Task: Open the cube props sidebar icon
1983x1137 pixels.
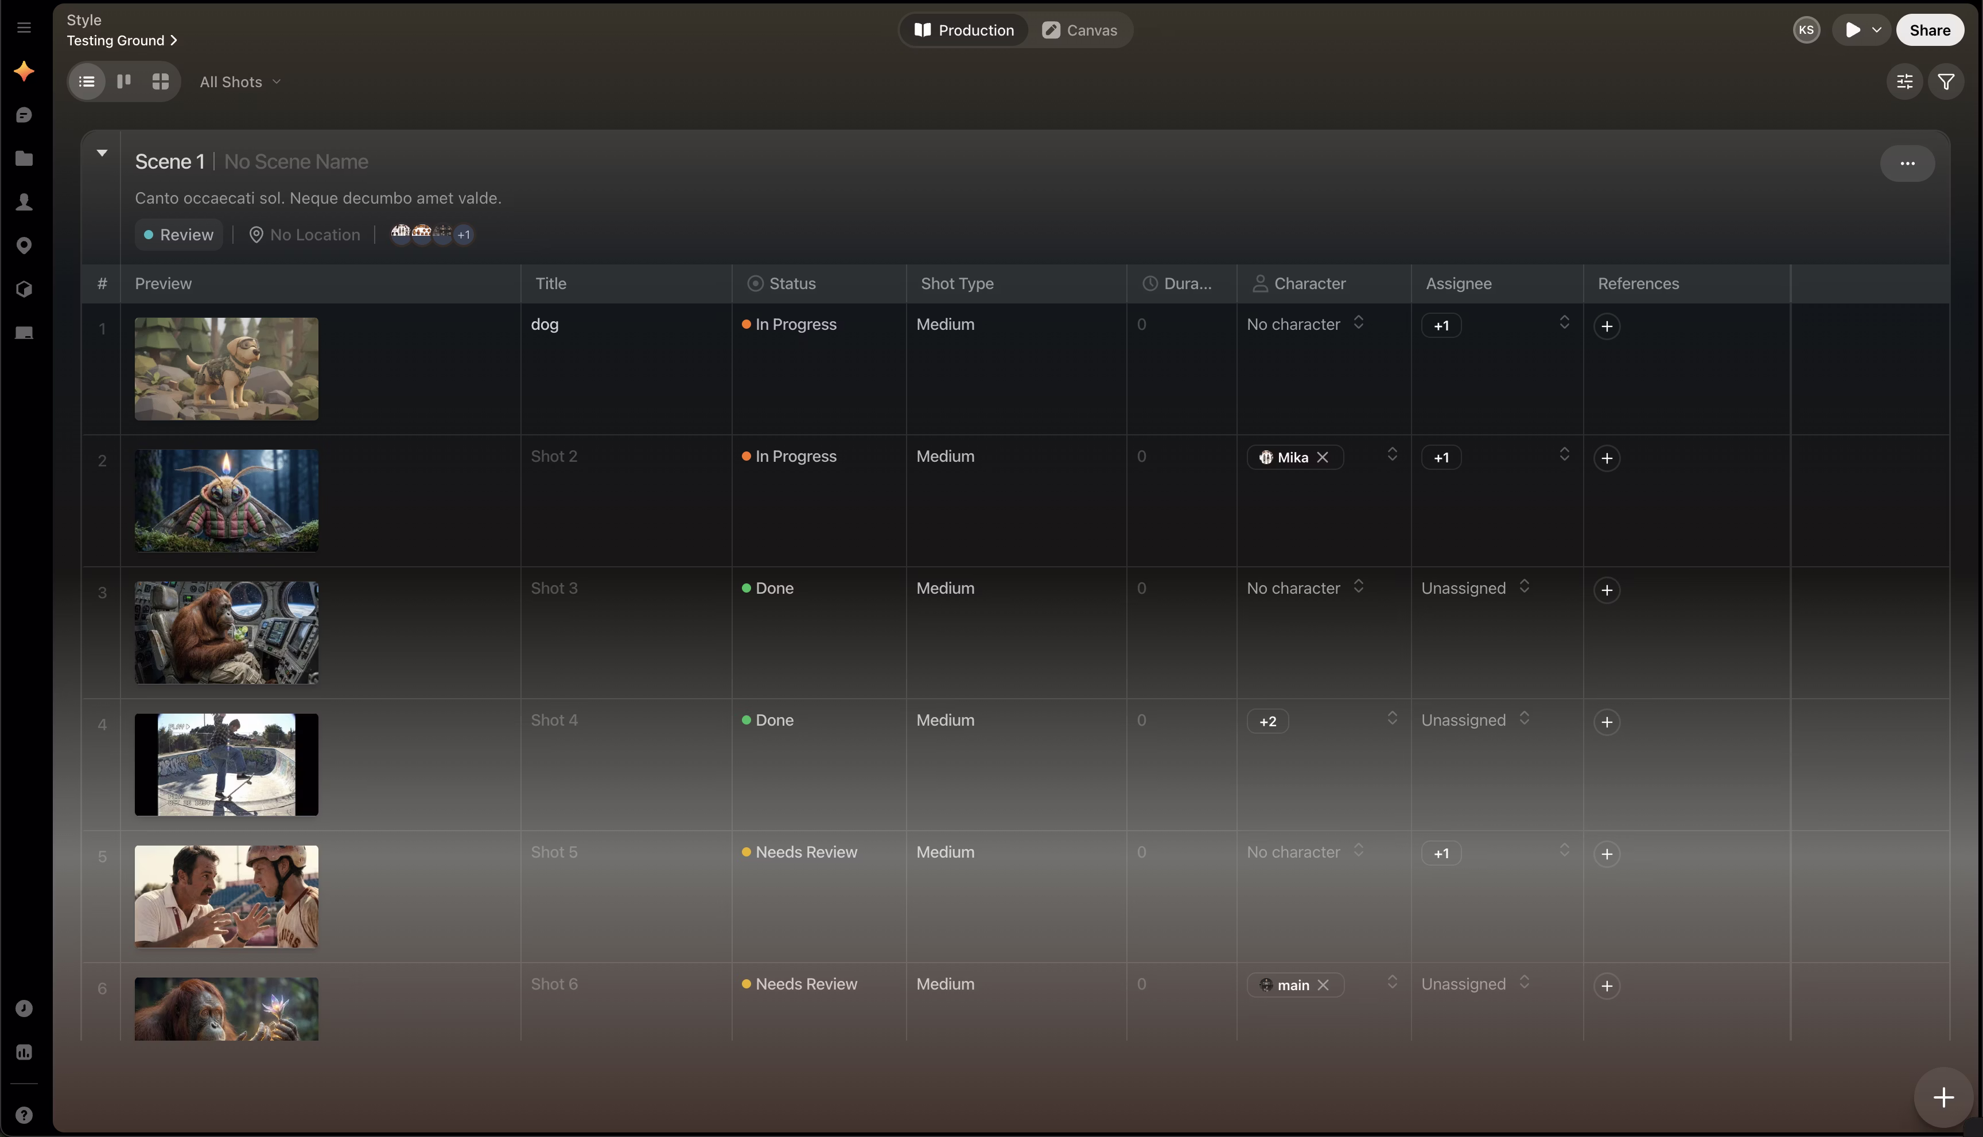Action: [24, 290]
